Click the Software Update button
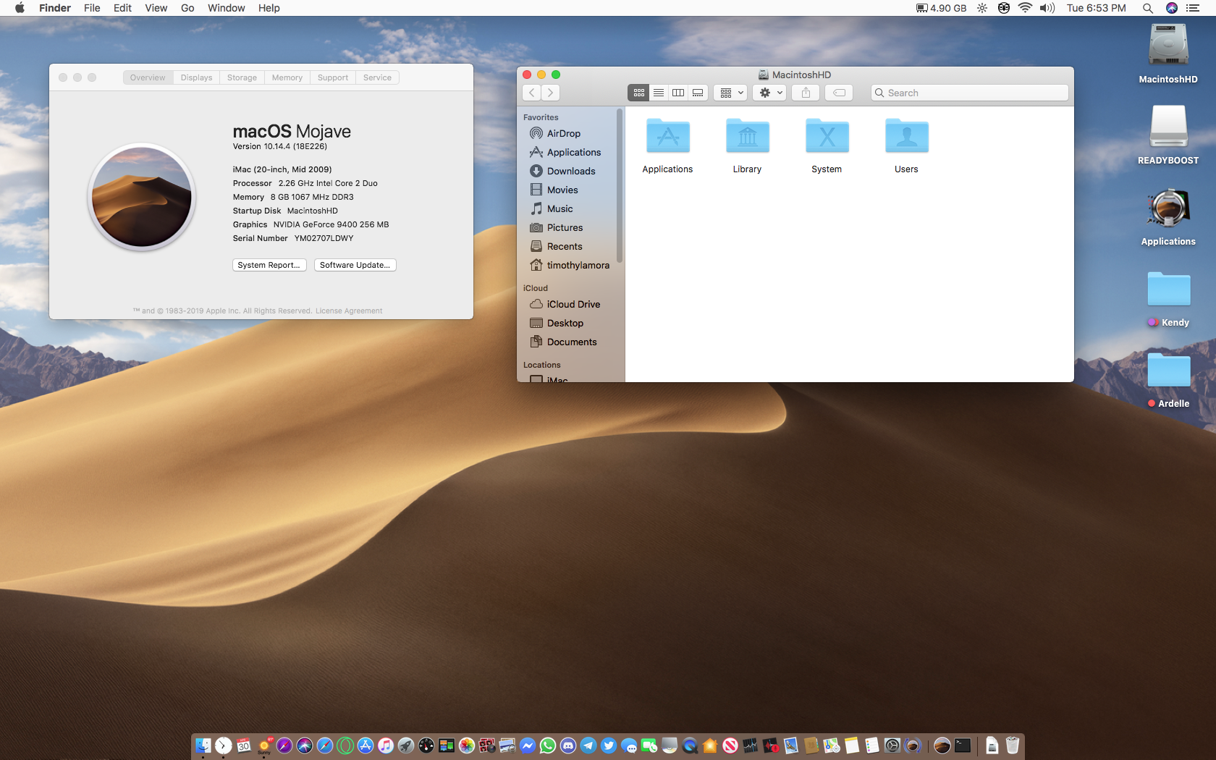This screenshot has width=1216, height=760. 355,265
